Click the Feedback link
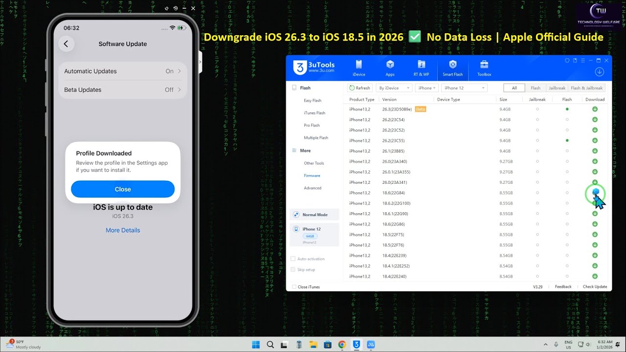 pos(563,287)
